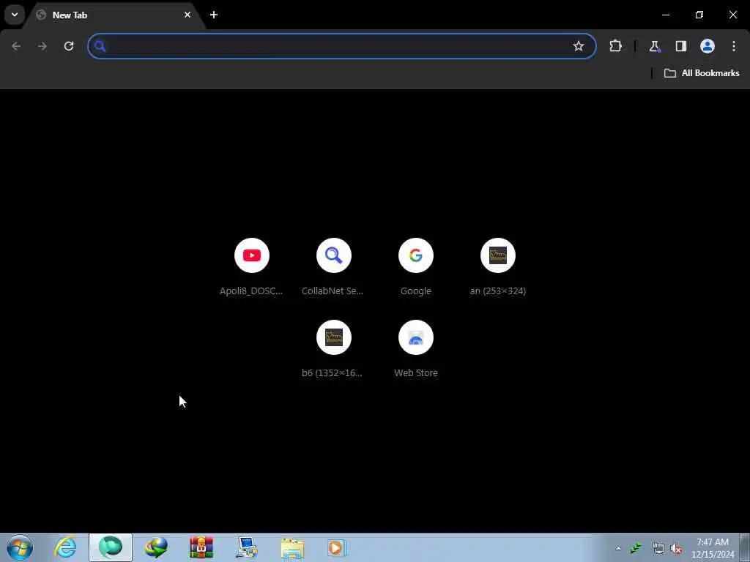This screenshot has width=750, height=562.
Task: Restore down the browser window
Action: click(x=699, y=15)
